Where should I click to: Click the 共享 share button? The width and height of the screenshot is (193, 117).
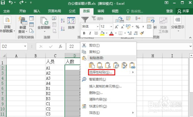tap(183, 11)
